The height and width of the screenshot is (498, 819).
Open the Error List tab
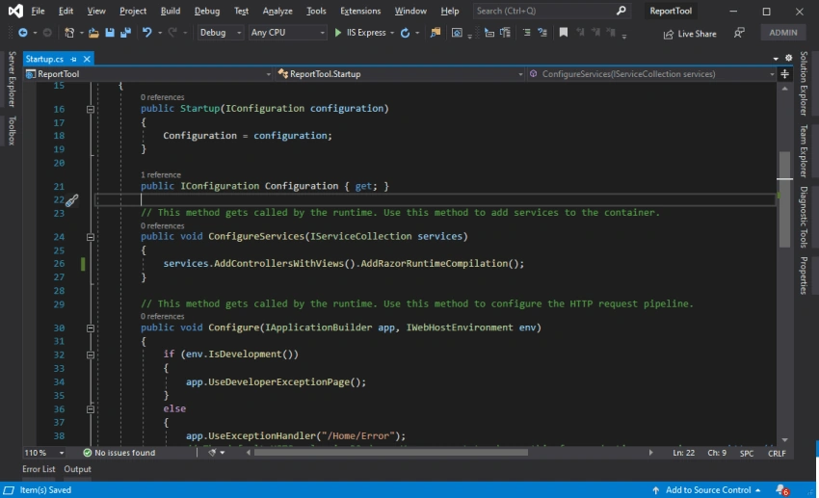click(39, 469)
